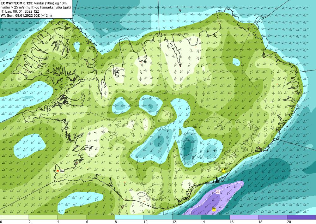Screen dimensions: 316x224
Task: Click the orange-red dot on the southwest peninsula
Action: coord(58,171)
